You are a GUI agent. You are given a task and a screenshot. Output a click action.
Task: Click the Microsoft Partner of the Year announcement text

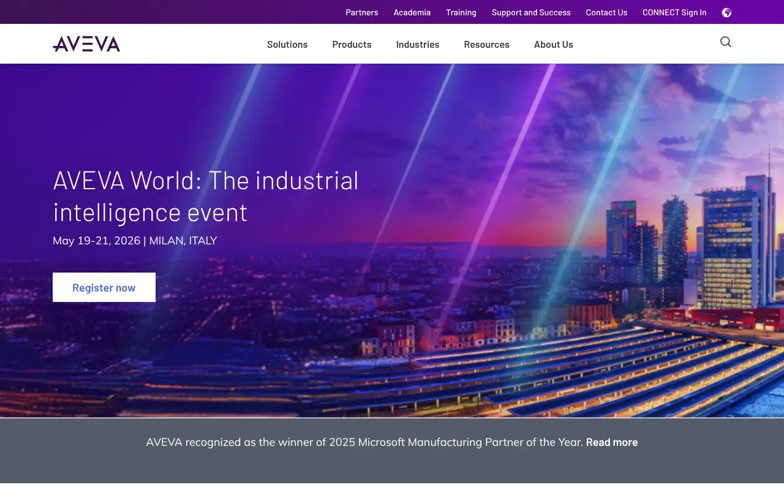(364, 442)
